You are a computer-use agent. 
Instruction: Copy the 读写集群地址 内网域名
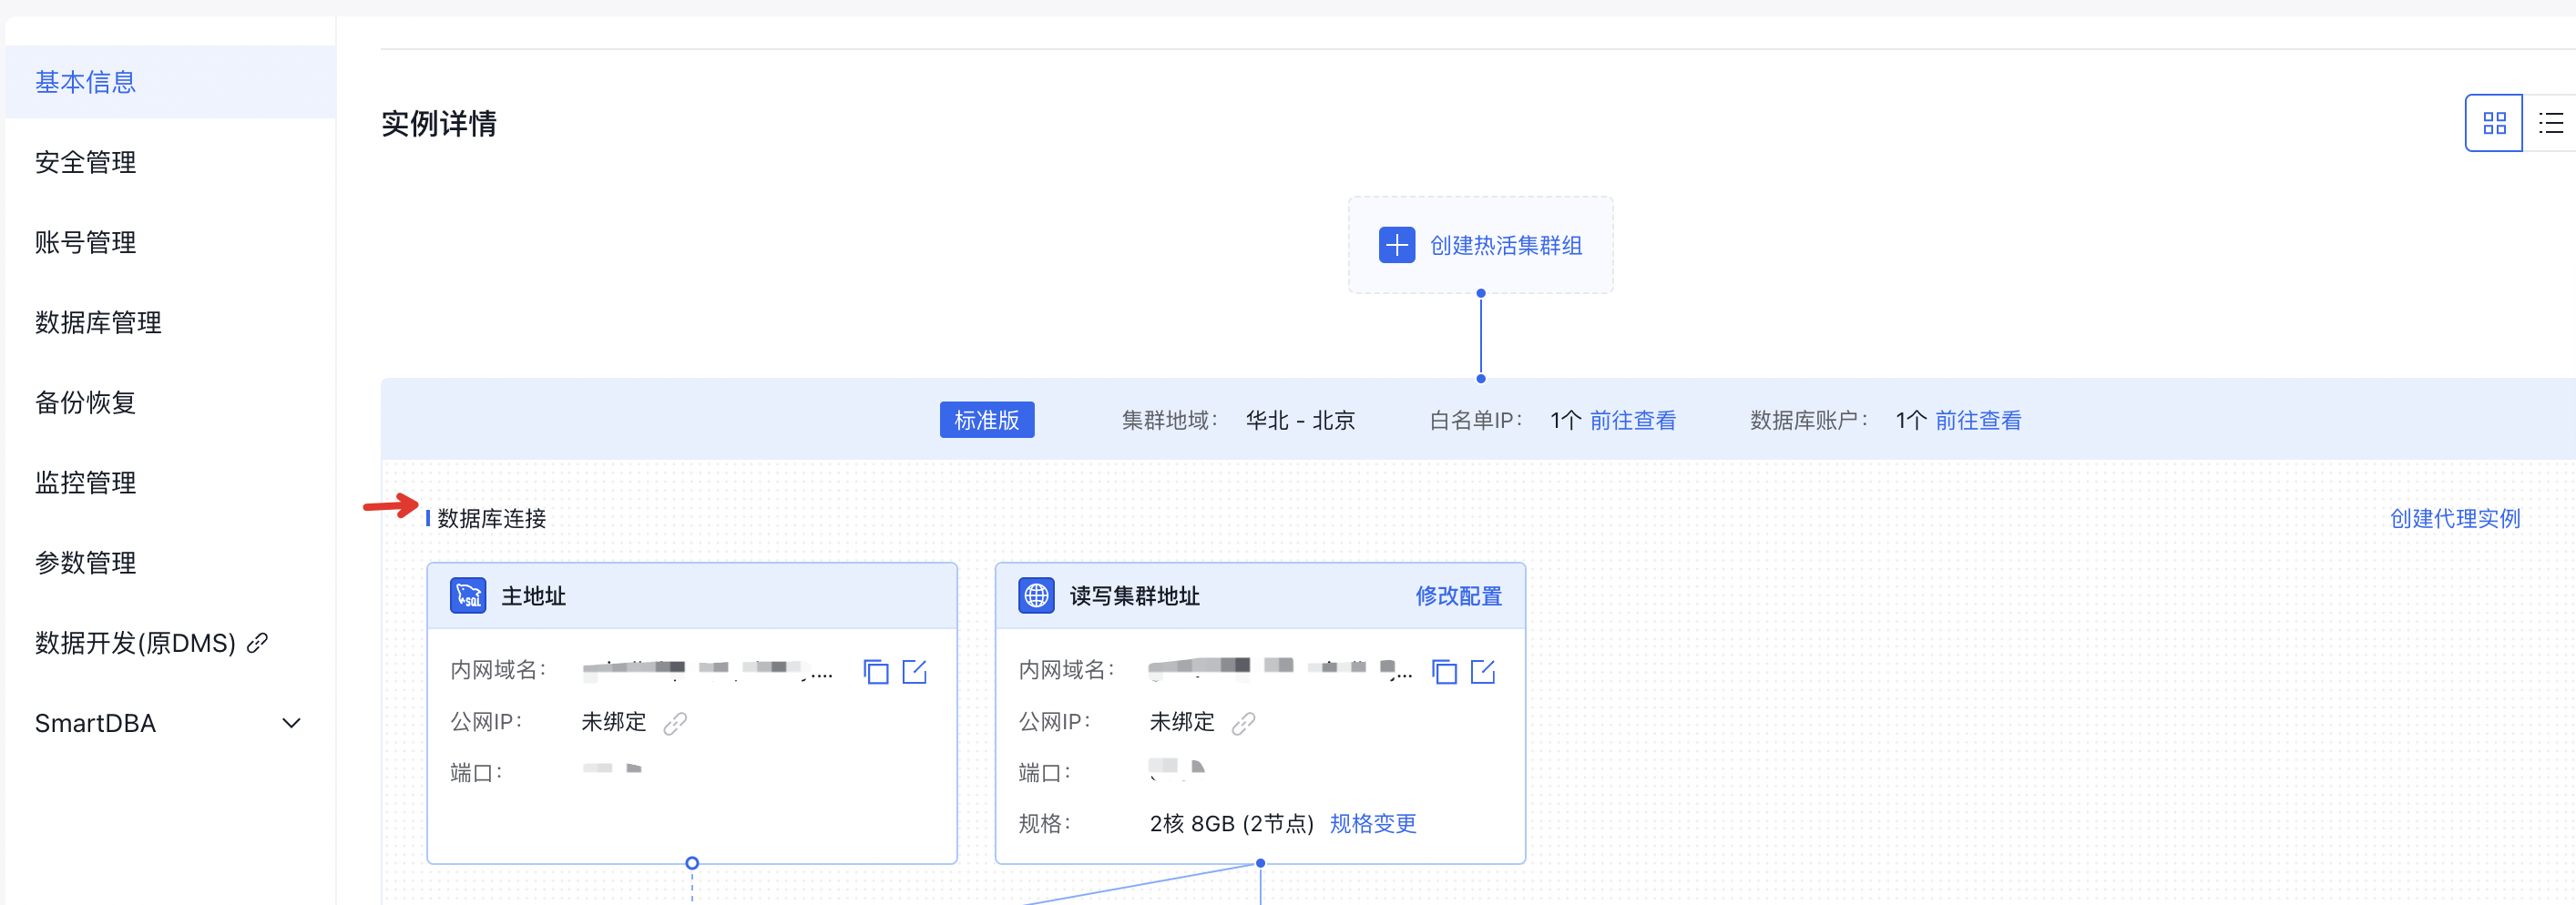click(x=1444, y=671)
